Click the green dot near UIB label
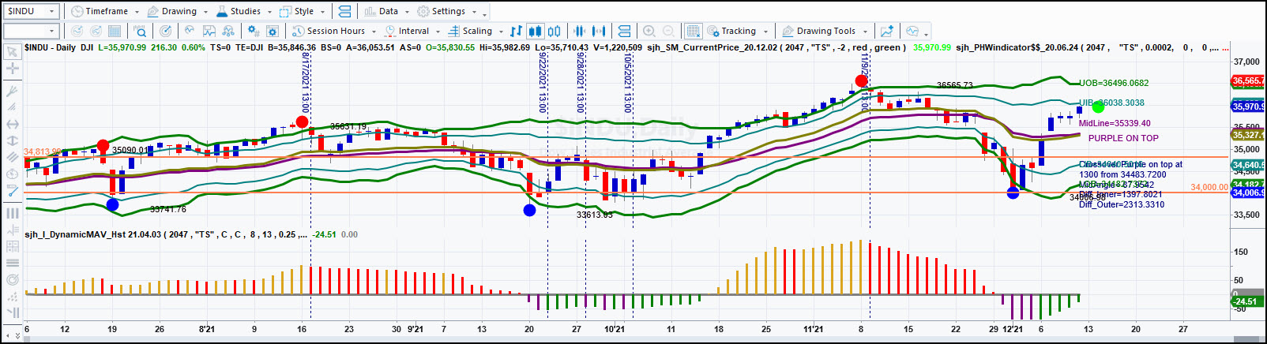The width and height of the screenshot is (1267, 344). coord(1098,107)
